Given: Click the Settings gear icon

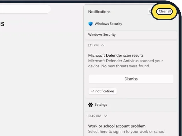Looking at the screenshot, I should (90, 105).
